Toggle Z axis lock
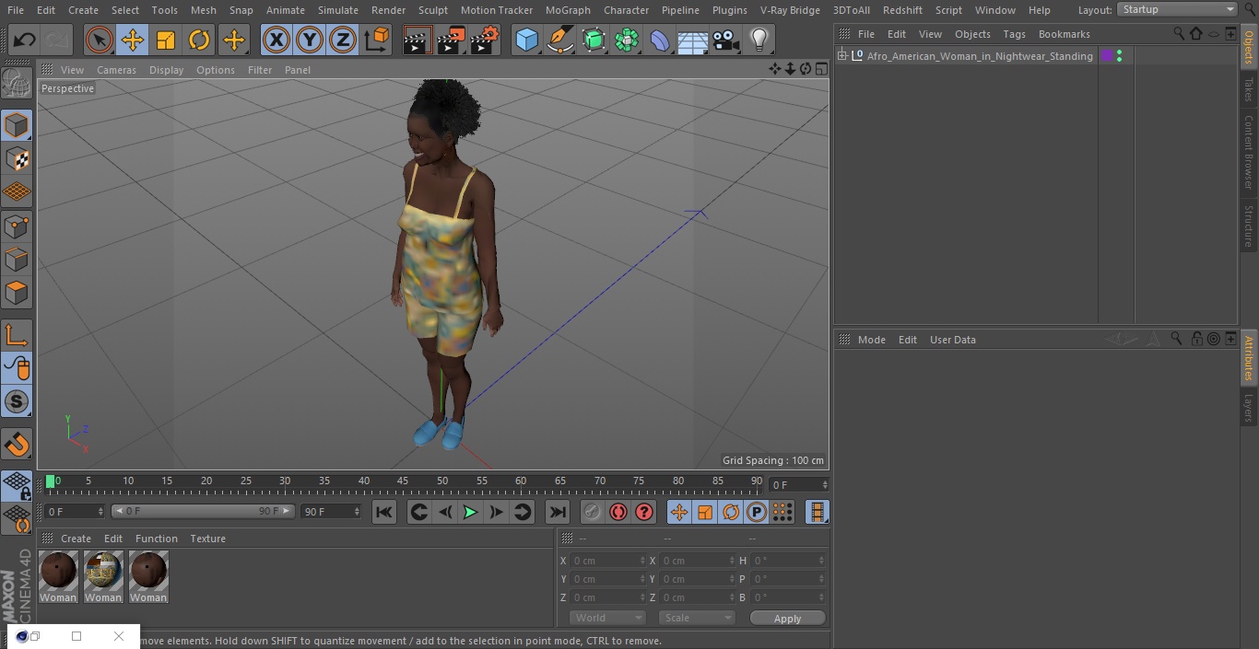1259x649 pixels. 343,40
